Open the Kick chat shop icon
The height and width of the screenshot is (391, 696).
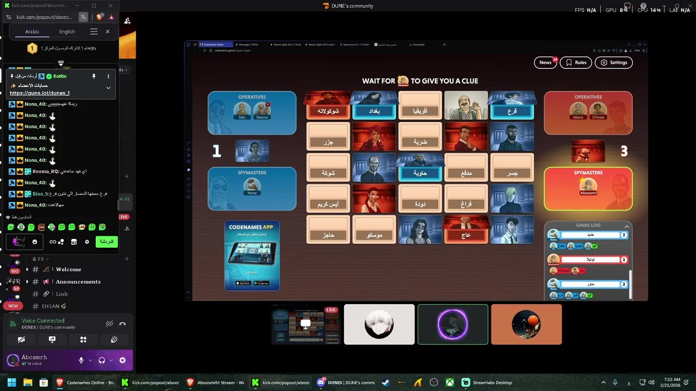pyautogui.click(x=74, y=242)
